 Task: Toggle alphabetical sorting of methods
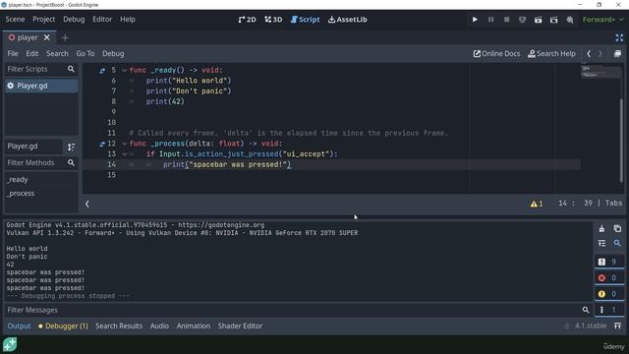point(71,147)
